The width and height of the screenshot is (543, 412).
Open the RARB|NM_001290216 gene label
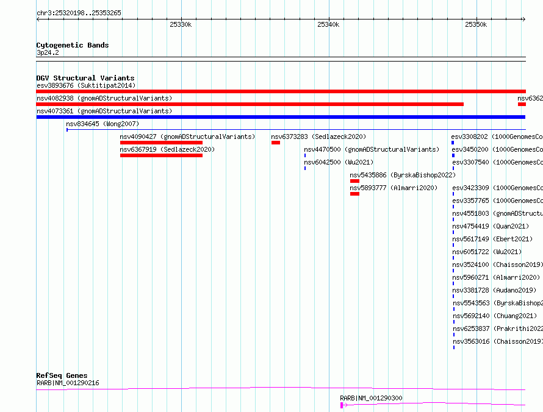coord(68,383)
